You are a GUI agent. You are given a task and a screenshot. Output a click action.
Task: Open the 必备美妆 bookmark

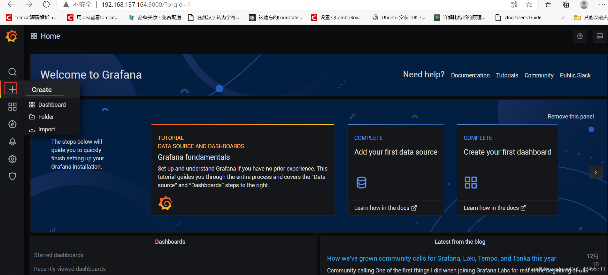pyautogui.click(x=155, y=18)
